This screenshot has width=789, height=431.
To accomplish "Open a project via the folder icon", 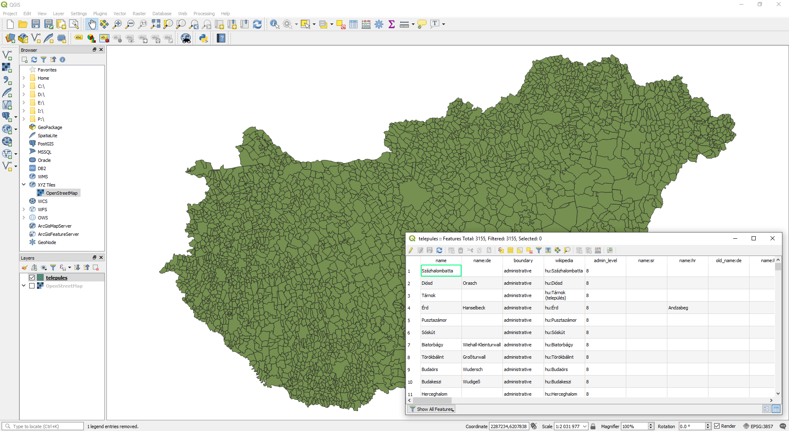I will pyautogui.click(x=23, y=24).
